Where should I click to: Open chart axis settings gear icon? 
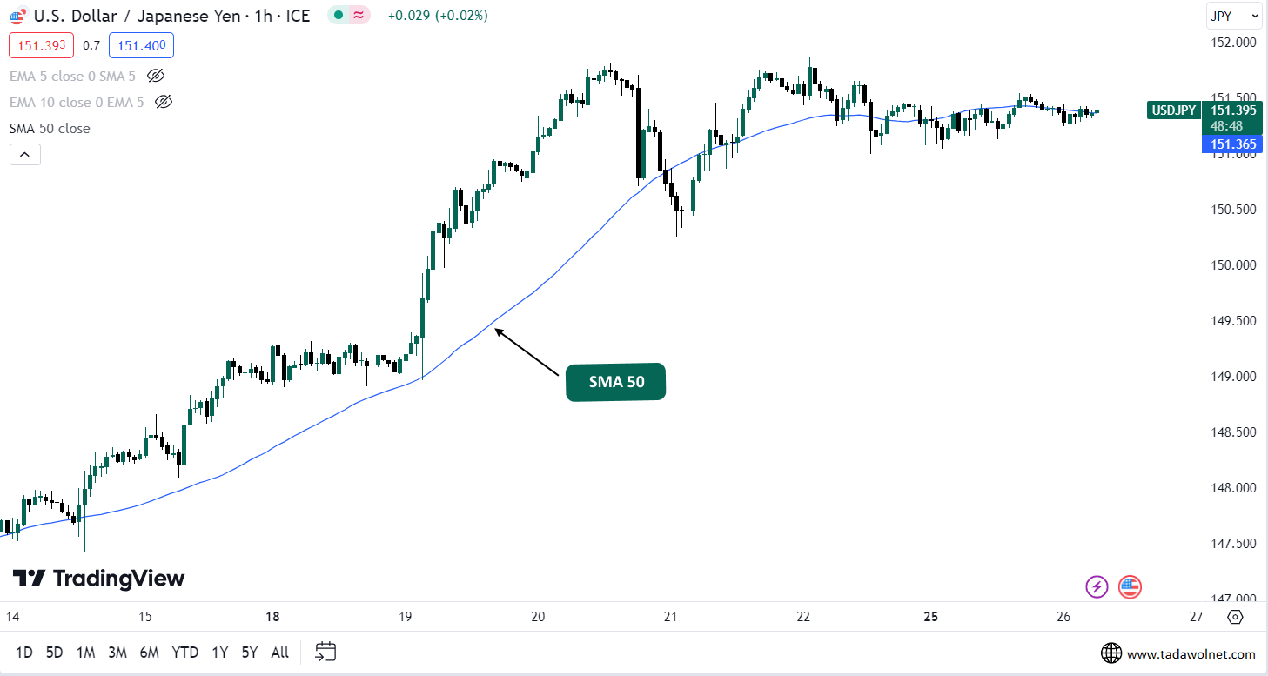coord(1234,617)
